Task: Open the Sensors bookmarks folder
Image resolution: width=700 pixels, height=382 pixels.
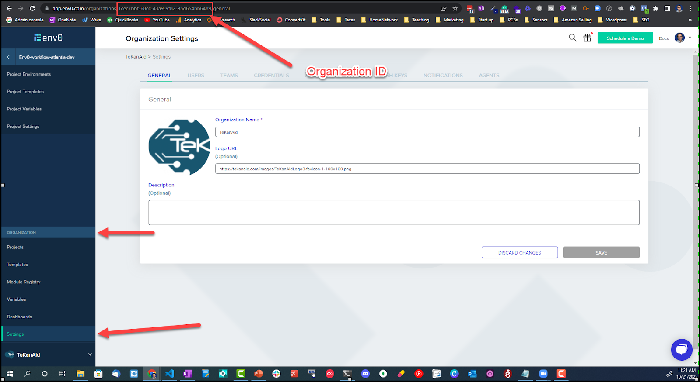Action: (535, 20)
